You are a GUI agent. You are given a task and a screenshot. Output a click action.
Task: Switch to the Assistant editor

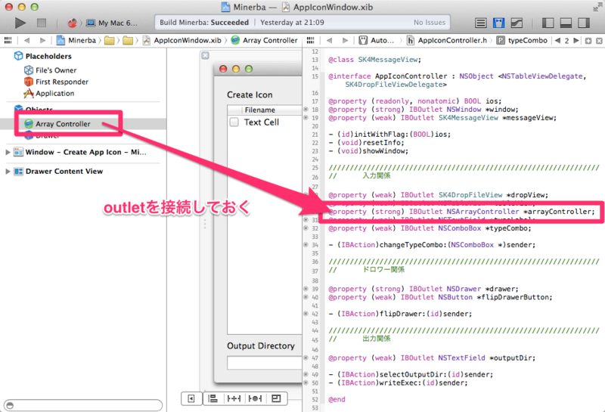498,23
